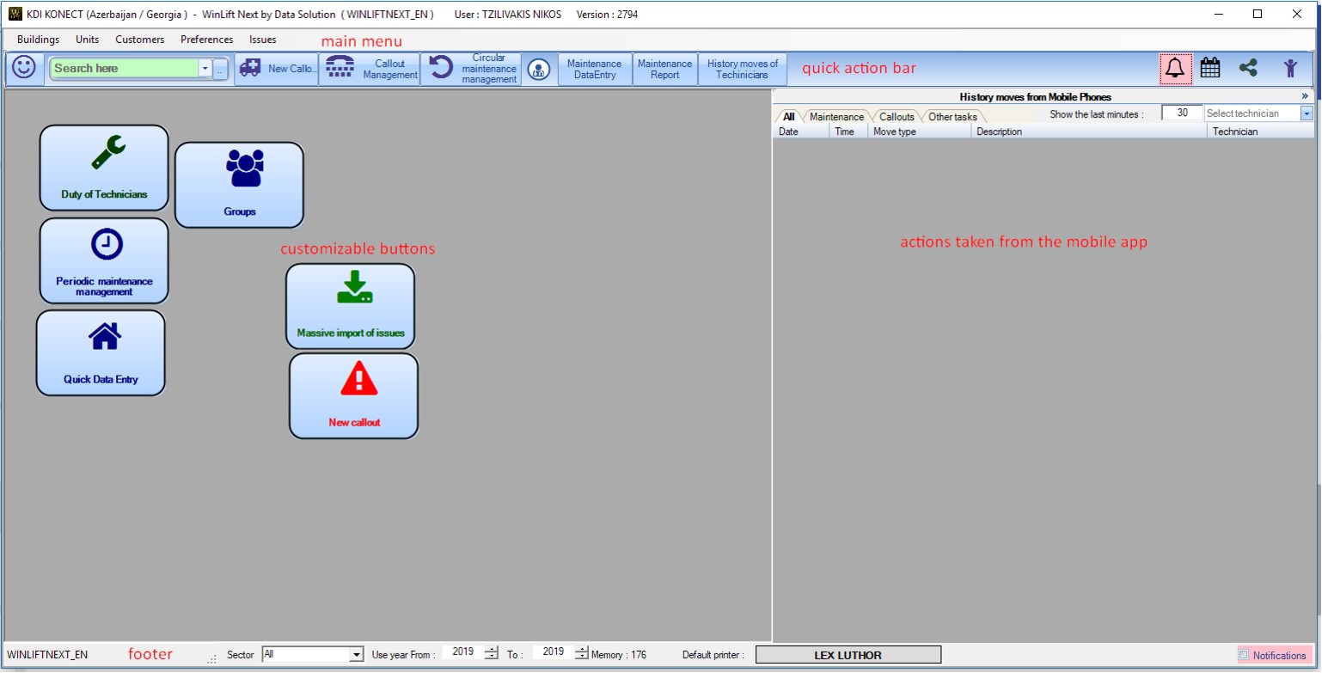Image resolution: width=1322 pixels, height=673 pixels.
Task: Click the Callout Management button
Action: pos(370,69)
